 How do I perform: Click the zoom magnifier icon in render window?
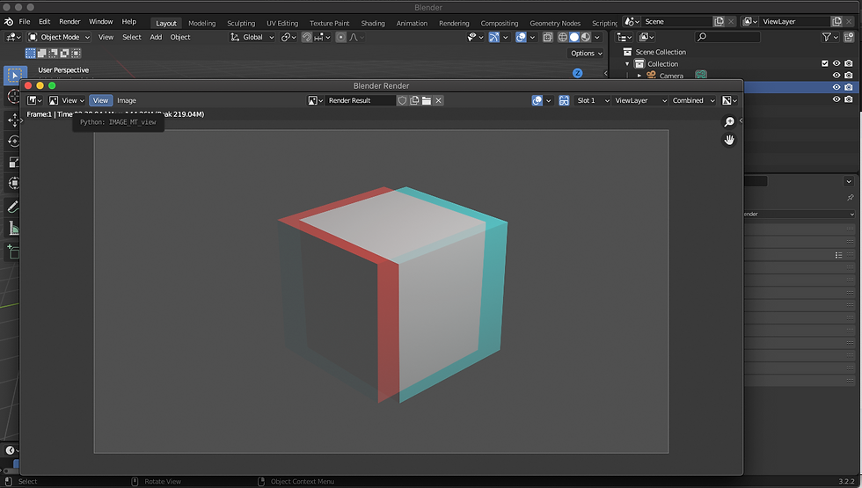(729, 122)
